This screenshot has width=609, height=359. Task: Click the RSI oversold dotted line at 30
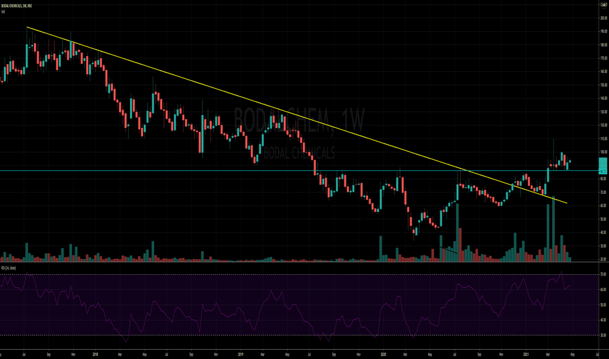pyautogui.click(x=299, y=336)
